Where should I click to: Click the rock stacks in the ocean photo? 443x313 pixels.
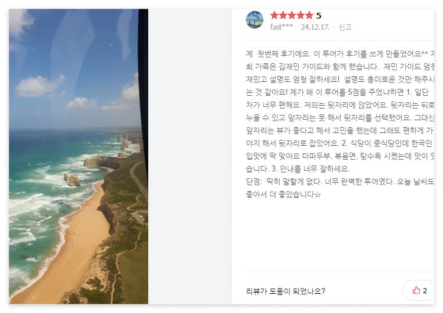(x=72, y=180)
